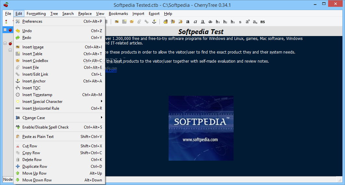Click the Insert CodeBox toolbar icon

coord(132,21)
